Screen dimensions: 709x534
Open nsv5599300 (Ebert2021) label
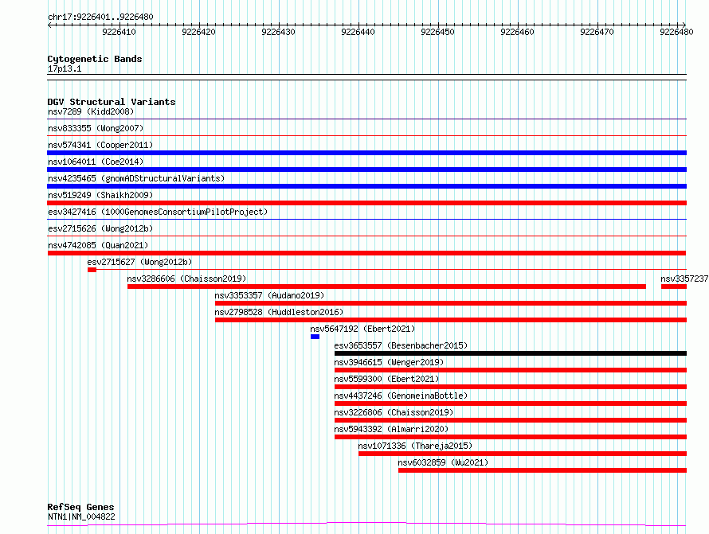click(x=386, y=379)
